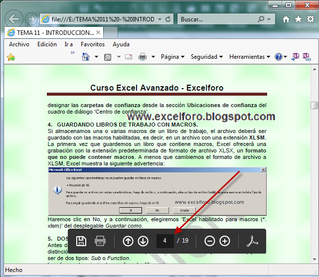Image resolution: width=319 pixels, height=277 pixels.
Task: Click the scrollbar up arrow
Action: pos(315,69)
